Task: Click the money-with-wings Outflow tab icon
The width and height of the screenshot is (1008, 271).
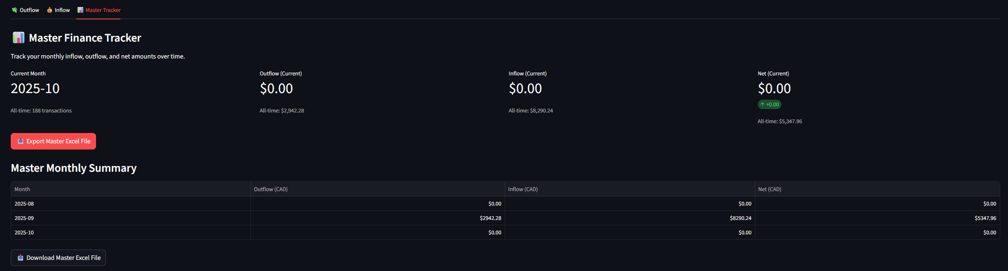Action: coord(14,10)
